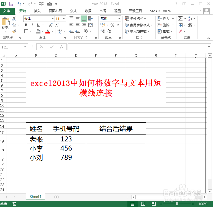Apply percent style format
This screenshot has width=213, height=207.
pyautogui.click(x=112, y=25)
